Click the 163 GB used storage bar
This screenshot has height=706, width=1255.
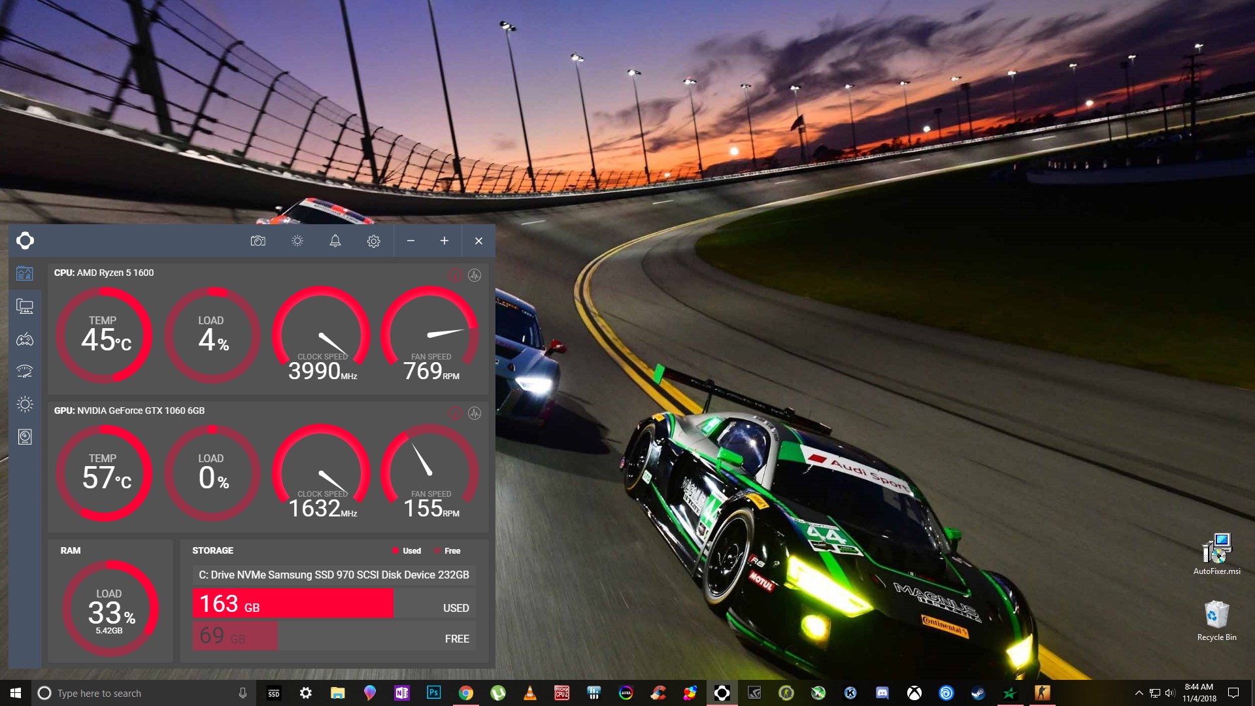[293, 603]
